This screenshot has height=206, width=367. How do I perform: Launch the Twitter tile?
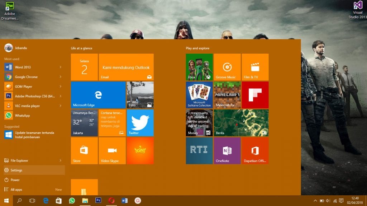140,123
